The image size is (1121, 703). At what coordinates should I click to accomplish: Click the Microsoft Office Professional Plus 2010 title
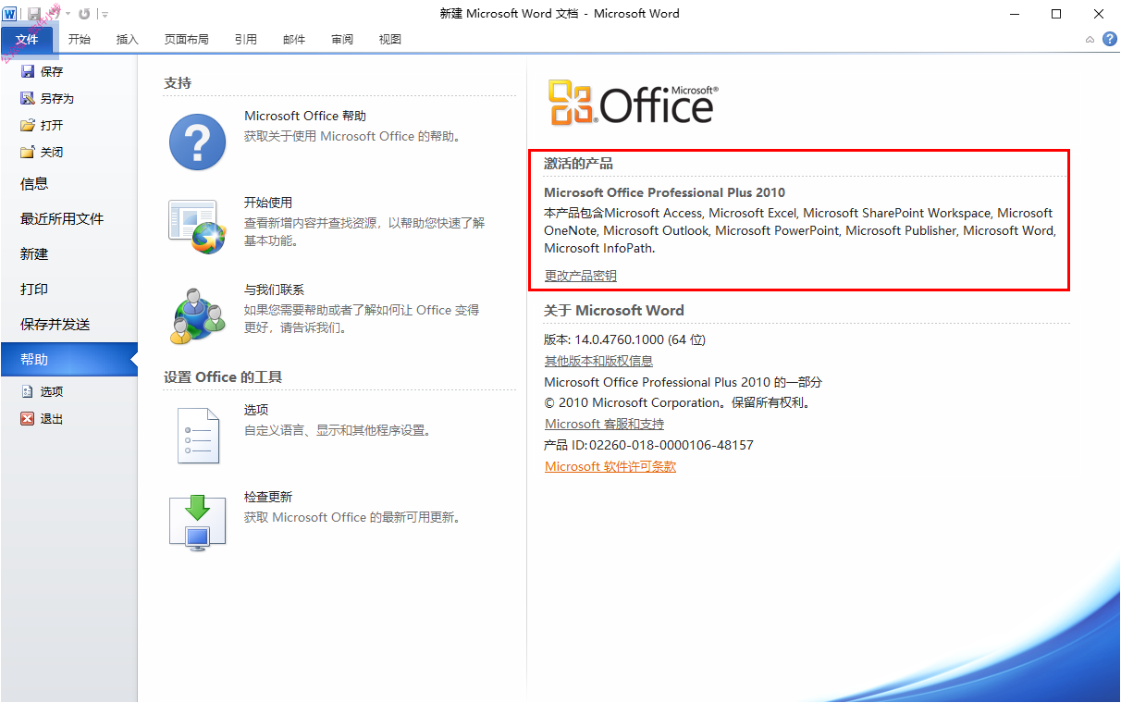664,192
